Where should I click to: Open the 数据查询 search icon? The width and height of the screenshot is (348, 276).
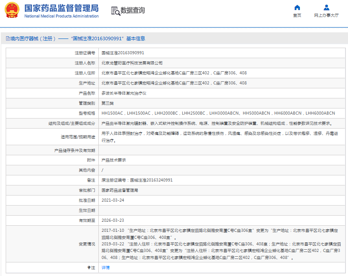coord(115,11)
